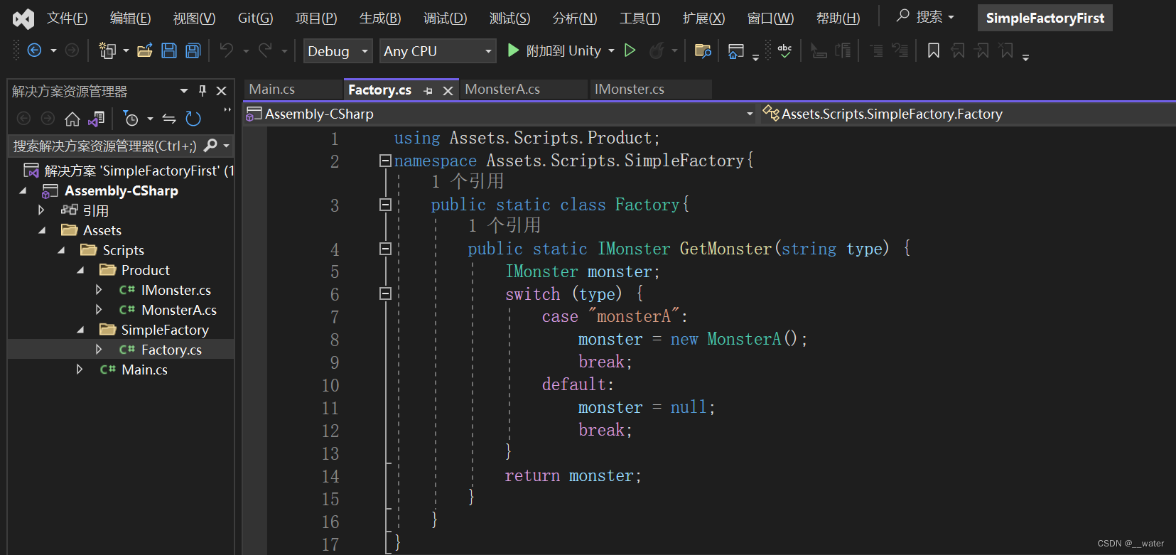The image size is (1176, 555).
Task: Click 附加到 Unity start button
Action: pos(554,50)
